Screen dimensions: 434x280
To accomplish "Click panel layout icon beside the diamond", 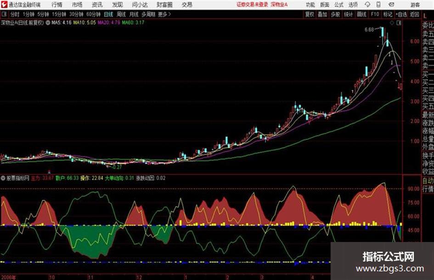I will tap(399, 23).
